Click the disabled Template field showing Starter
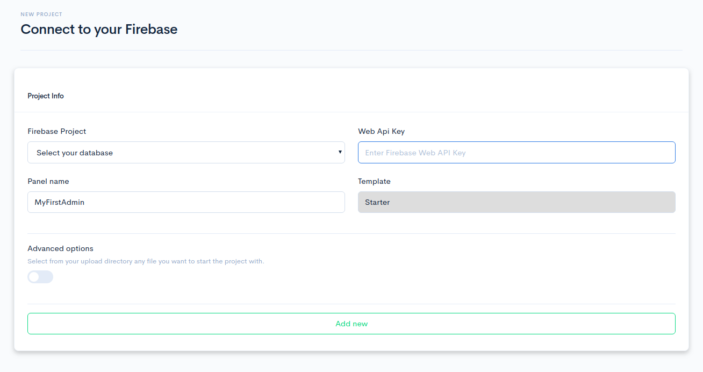Viewport: 703px width, 372px height. [517, 202]
